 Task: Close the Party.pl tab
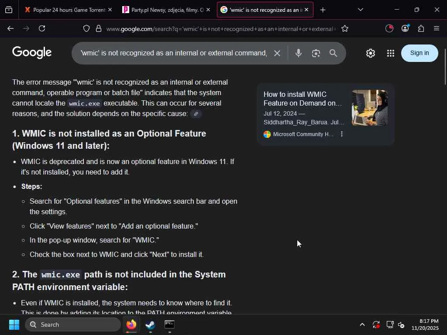pyautogui.click(x=208, y=10)
